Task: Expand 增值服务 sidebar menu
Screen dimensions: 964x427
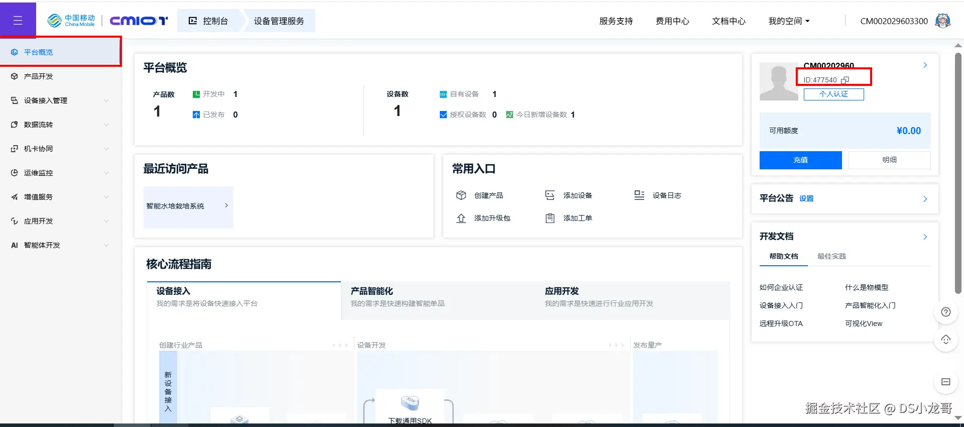Action: 60,197
